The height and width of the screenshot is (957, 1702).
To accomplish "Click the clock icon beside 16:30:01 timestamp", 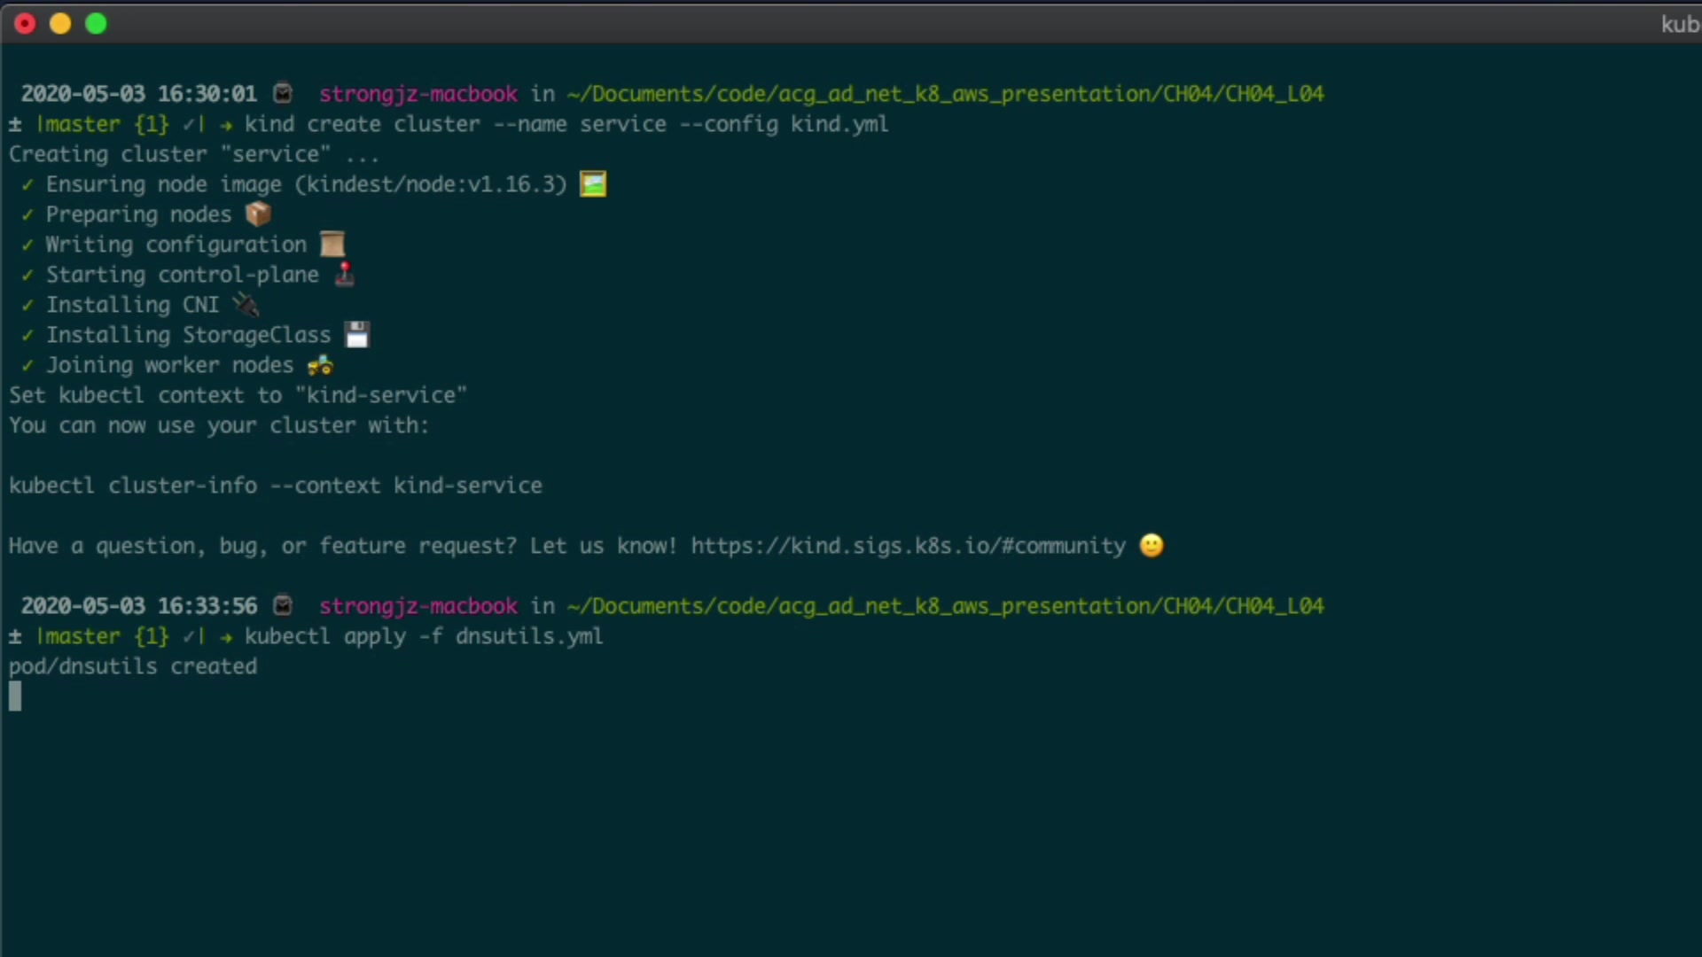I will (x=283, y=93).
